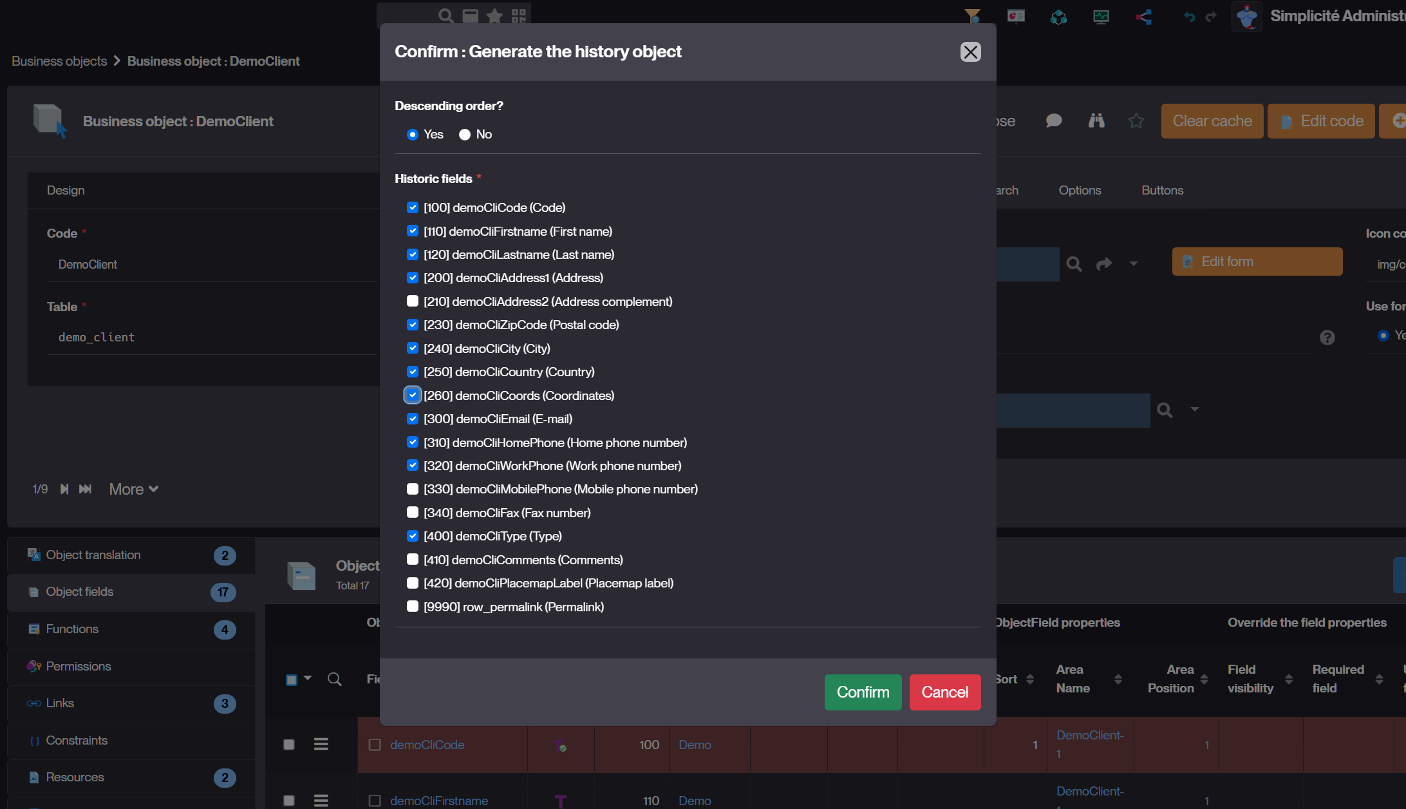Screen dimensions: 1406x809
Task: Click the next record navigation icon
Action: click(x=64, y=489)
